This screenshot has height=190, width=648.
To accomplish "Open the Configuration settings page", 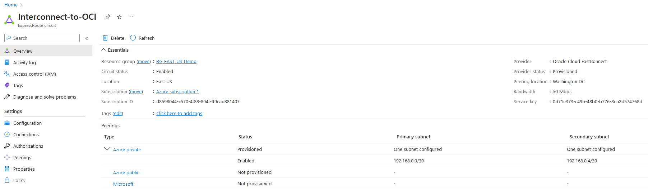I will [27, 123].
